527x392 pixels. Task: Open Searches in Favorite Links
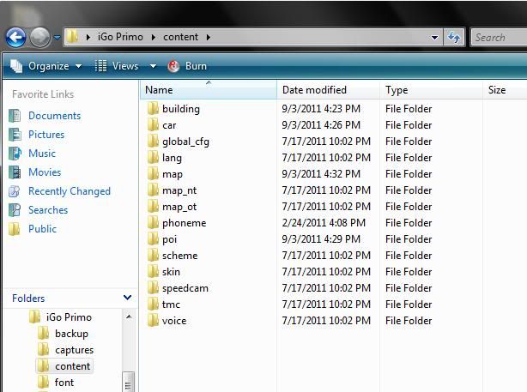pyautogui.click(x=48, y=210)
